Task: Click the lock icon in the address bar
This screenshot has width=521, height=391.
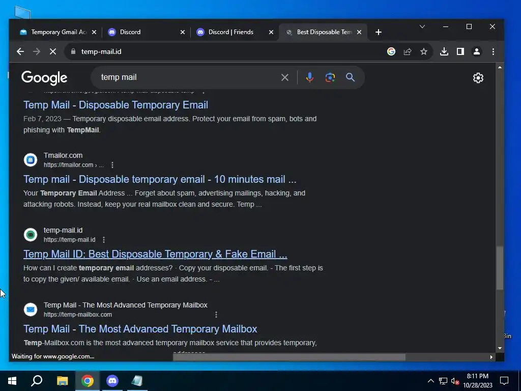Action: coord(73,51)
